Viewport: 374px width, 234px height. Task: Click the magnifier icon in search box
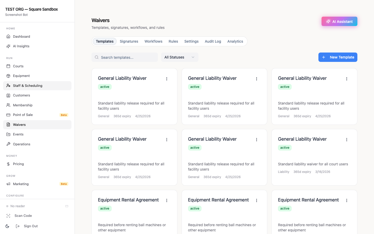coord(97,57)
